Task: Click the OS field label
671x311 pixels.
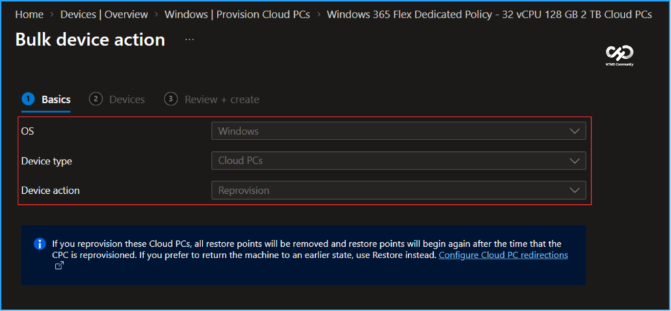Action: [x=28, y=132]
